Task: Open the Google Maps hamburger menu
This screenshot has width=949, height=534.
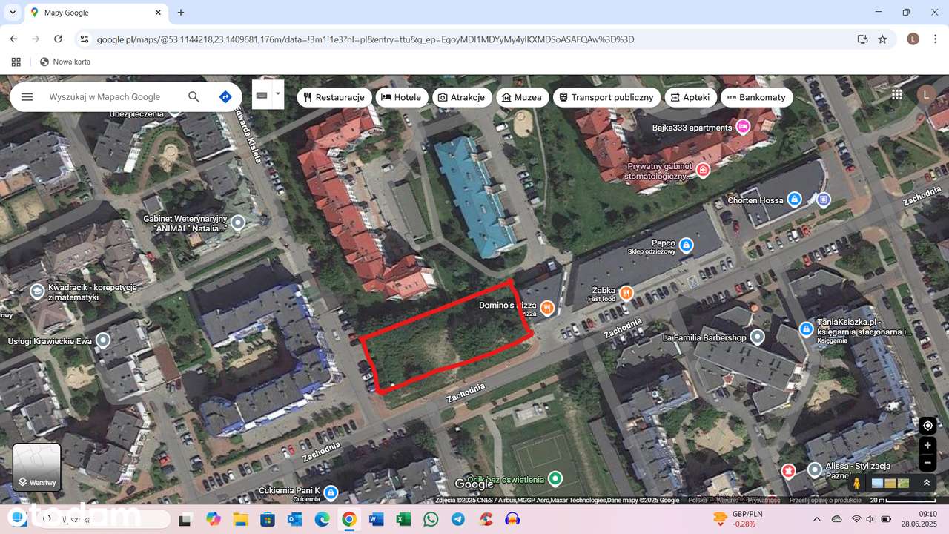Action: coord(27,97)
